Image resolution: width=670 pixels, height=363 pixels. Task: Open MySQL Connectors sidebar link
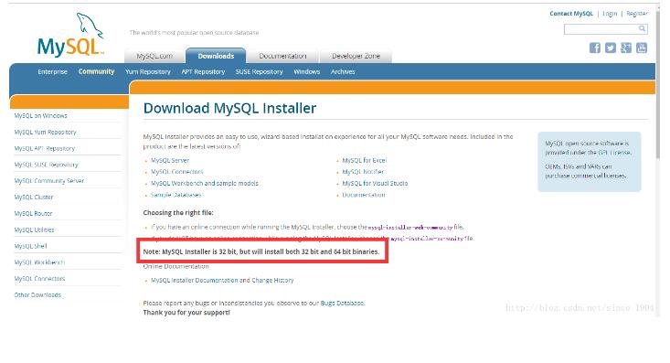[x=39, y=278]
